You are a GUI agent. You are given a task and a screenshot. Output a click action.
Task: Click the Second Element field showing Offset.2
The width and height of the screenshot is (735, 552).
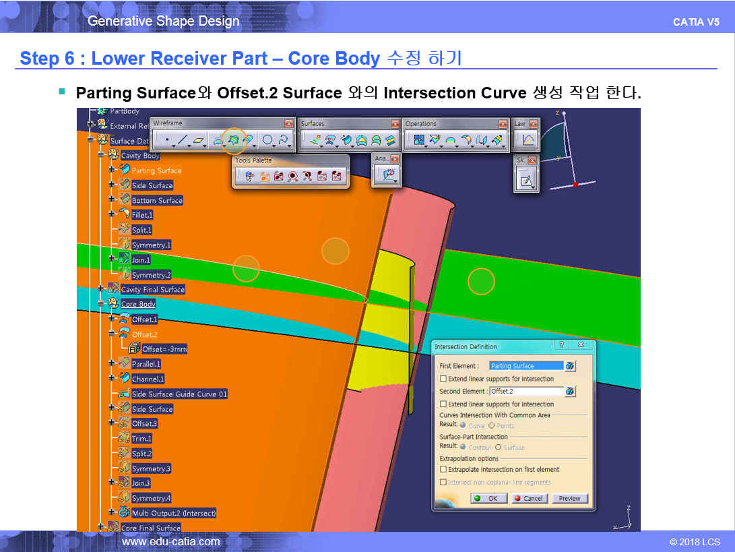tap(525, 391)
